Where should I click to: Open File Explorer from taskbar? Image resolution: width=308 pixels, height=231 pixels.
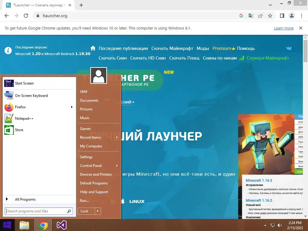[x=24, y=225]
